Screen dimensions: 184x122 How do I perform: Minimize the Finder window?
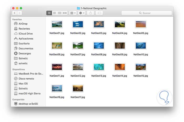pyautogui.click(x=17, y=8)
